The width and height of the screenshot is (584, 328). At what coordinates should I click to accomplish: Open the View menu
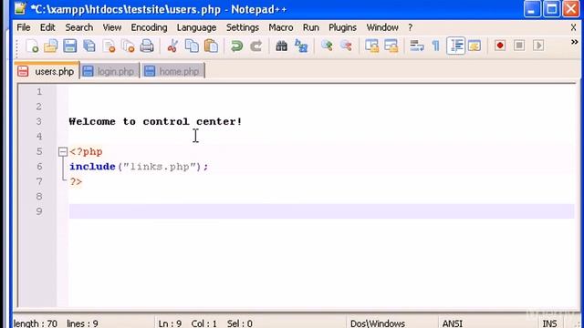point(111,27)
